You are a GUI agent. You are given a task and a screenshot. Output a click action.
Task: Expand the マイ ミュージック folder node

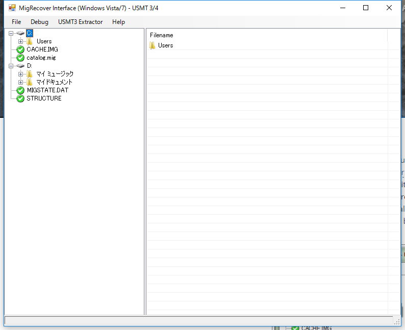pos(21,74)
